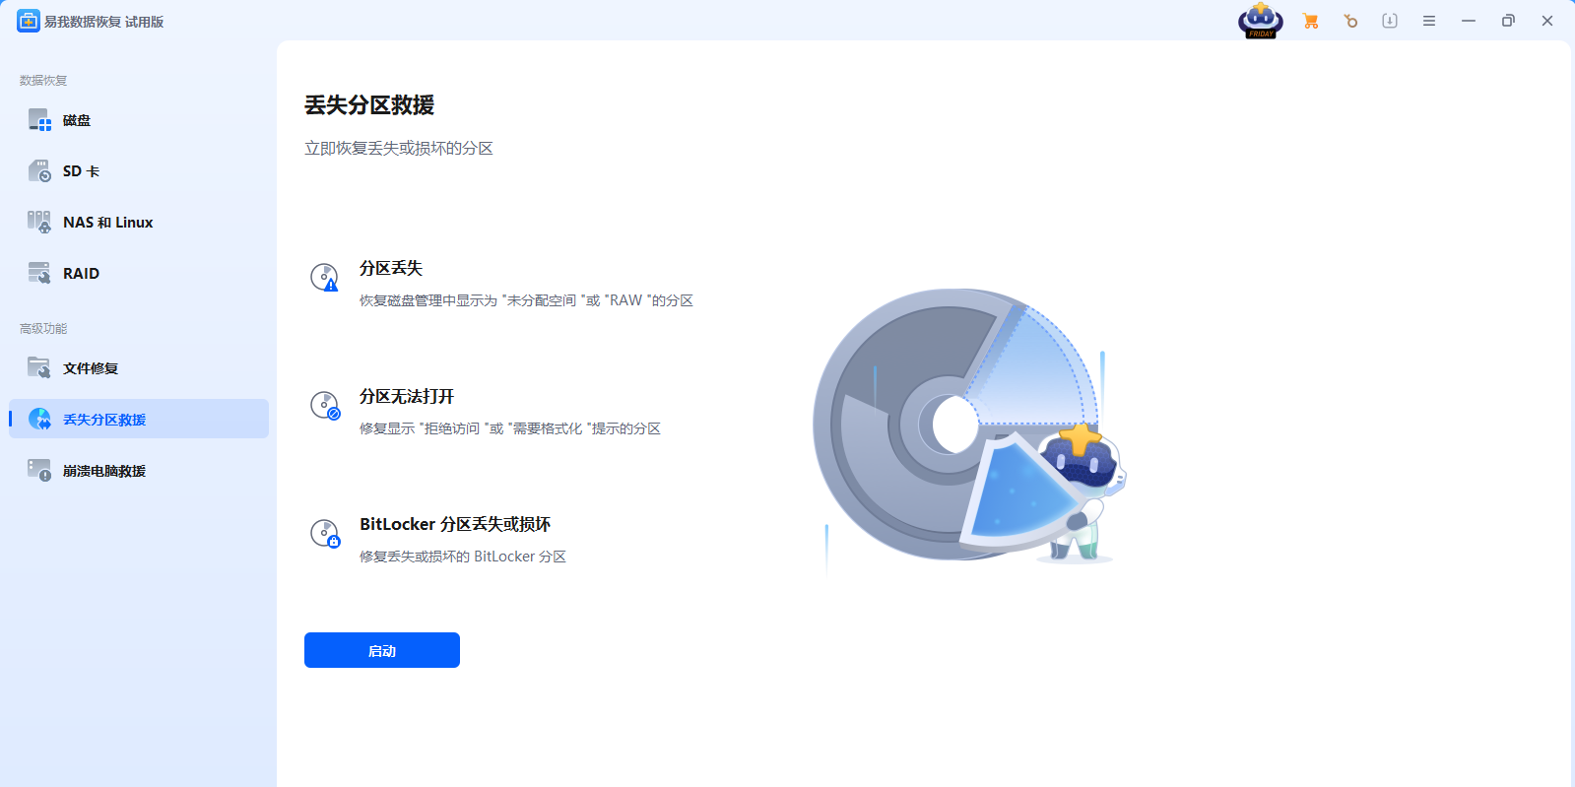The height and width of the screenshot is (787, 1575).
Task: Select 丢失分区救援 in the sidebar
Action: [139, 419]
